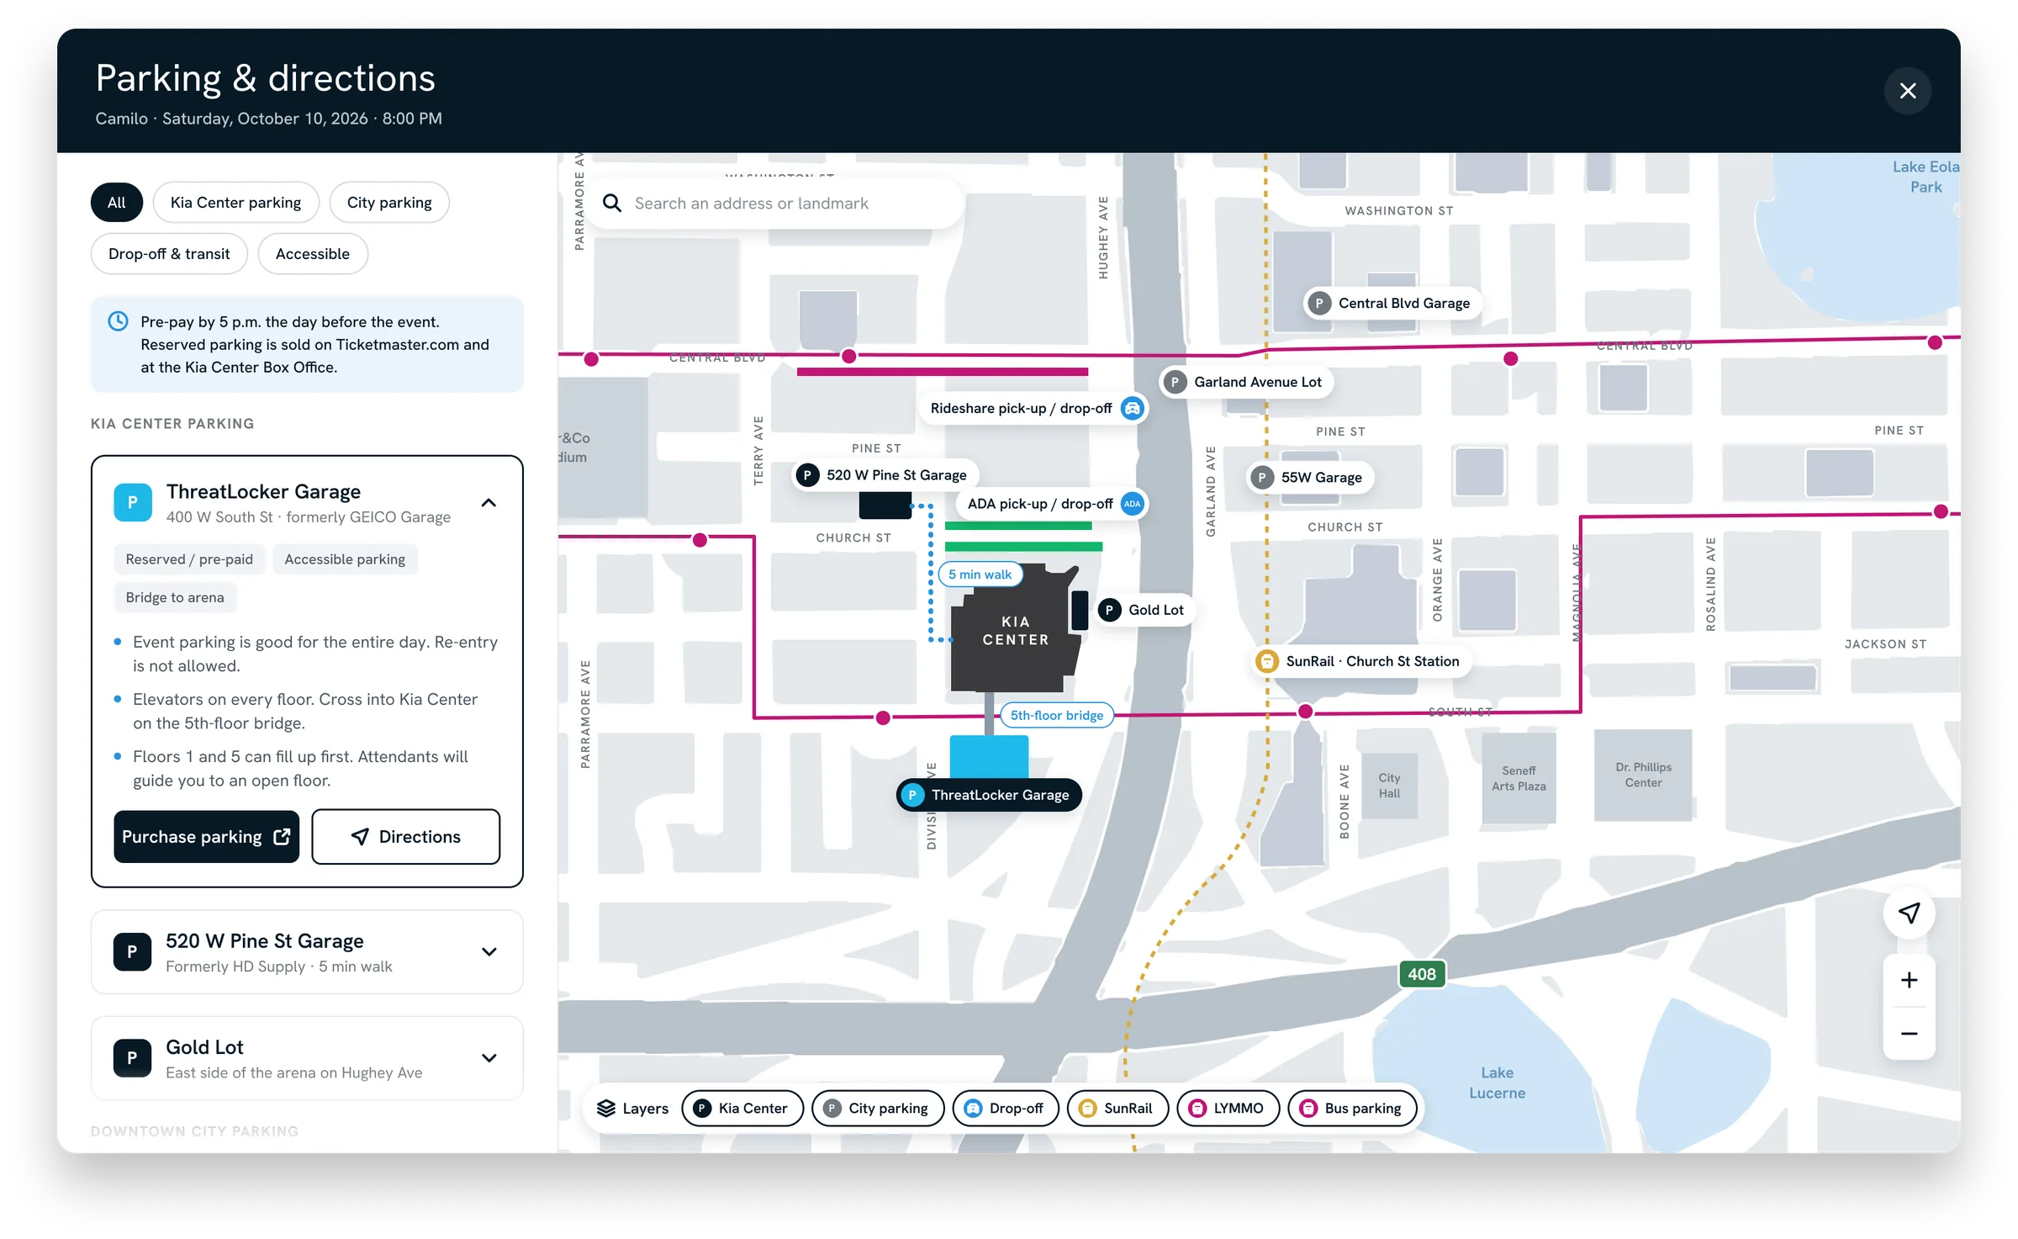The image size is (2018, 1239).
Task: Click the Reserved / pre-paid tag
Action: (189, 559)
